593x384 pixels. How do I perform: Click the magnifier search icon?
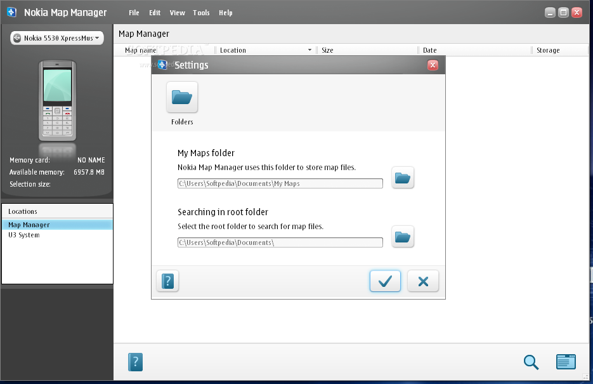pyautogui.click(x=531, y=362)
